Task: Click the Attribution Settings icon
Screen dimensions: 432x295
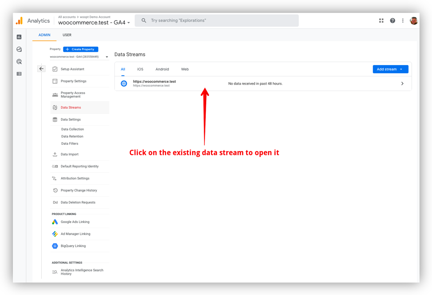Action: point(54,179)
